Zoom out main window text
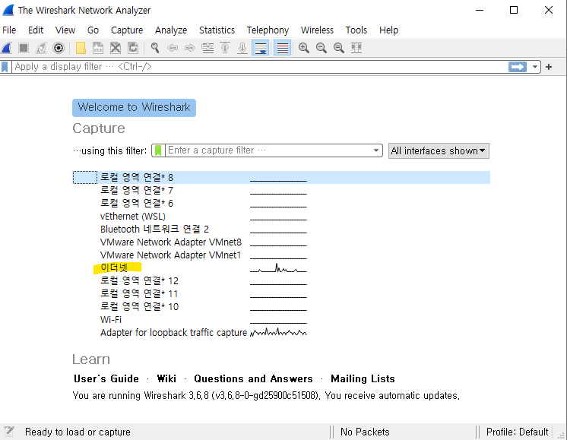Viewport: 567px width, 440px height. [x=321, y=48]
